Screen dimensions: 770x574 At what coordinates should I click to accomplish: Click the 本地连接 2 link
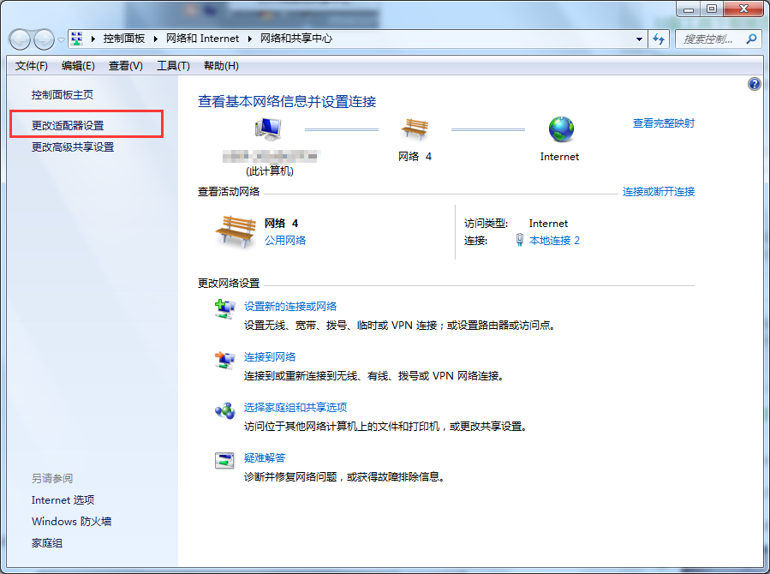pyautogui.click(x=554, y=241)
